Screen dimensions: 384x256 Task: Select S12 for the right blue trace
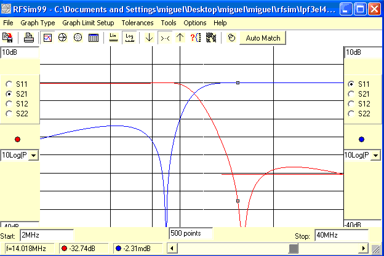(351, 103)
